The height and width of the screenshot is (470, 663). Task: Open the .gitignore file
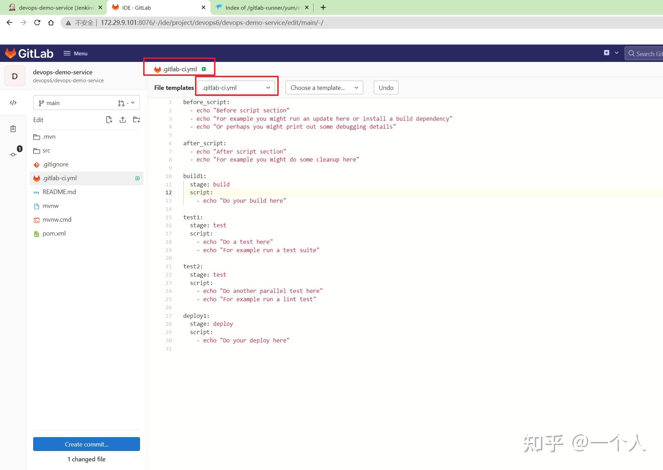[x=56, y=164]
